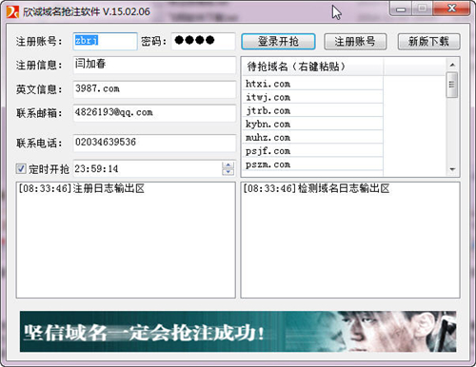Minimize the 欣诚域名抢注软件 window
Image resolution: width=476 pixels, height=367 pixels.
click(x=401, y=9)
